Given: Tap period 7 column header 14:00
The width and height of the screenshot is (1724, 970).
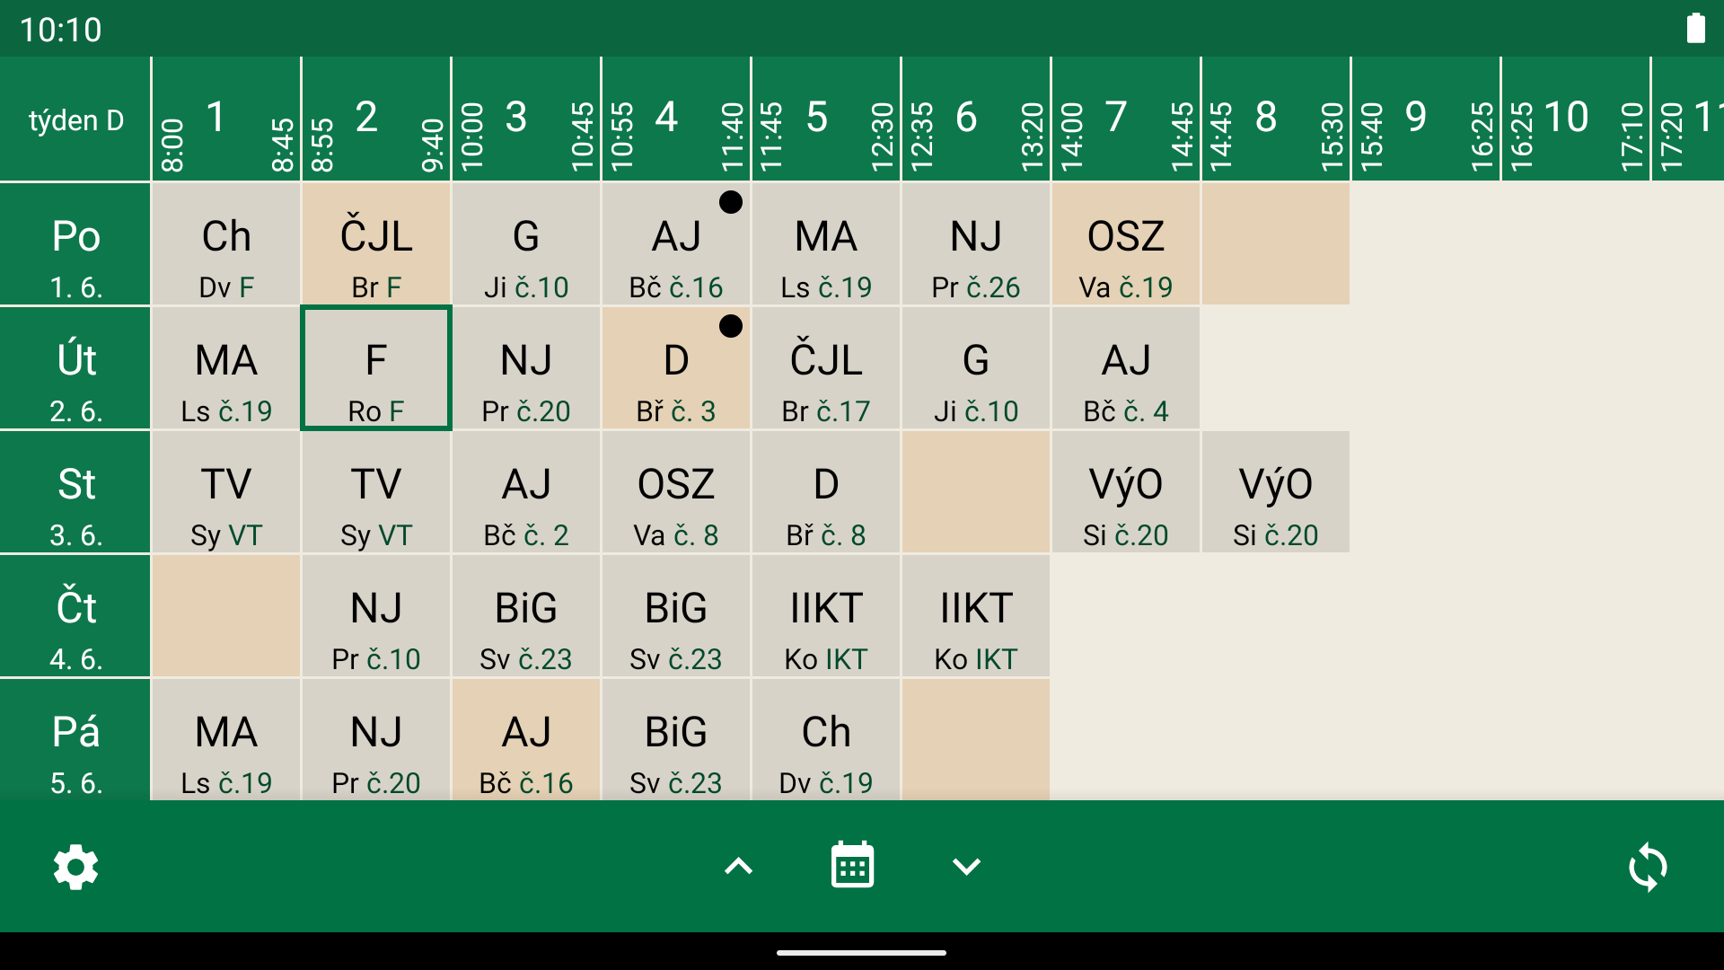Looking at the screenshot, I should point(1126,119).
